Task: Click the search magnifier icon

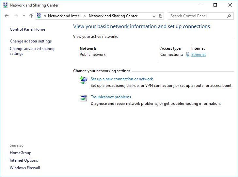Action: coord(229,16)
